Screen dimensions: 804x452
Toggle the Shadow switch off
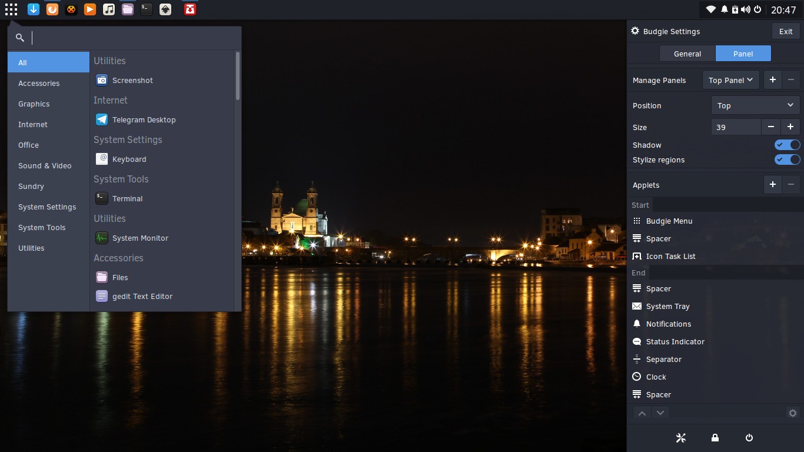(x=788, y=145)
